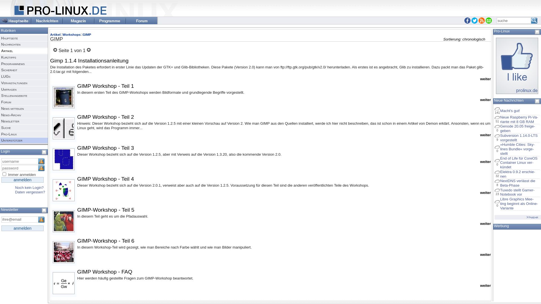Open 'End of Life für CoreOS' news link

pos(519,163)
